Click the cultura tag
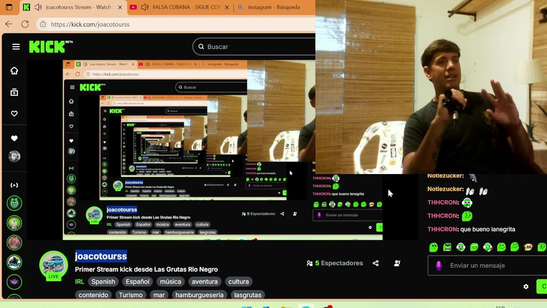 [238, 281]
